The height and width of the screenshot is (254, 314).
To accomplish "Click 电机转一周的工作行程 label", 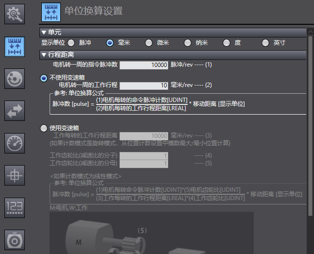I will [x=88, y=85].
